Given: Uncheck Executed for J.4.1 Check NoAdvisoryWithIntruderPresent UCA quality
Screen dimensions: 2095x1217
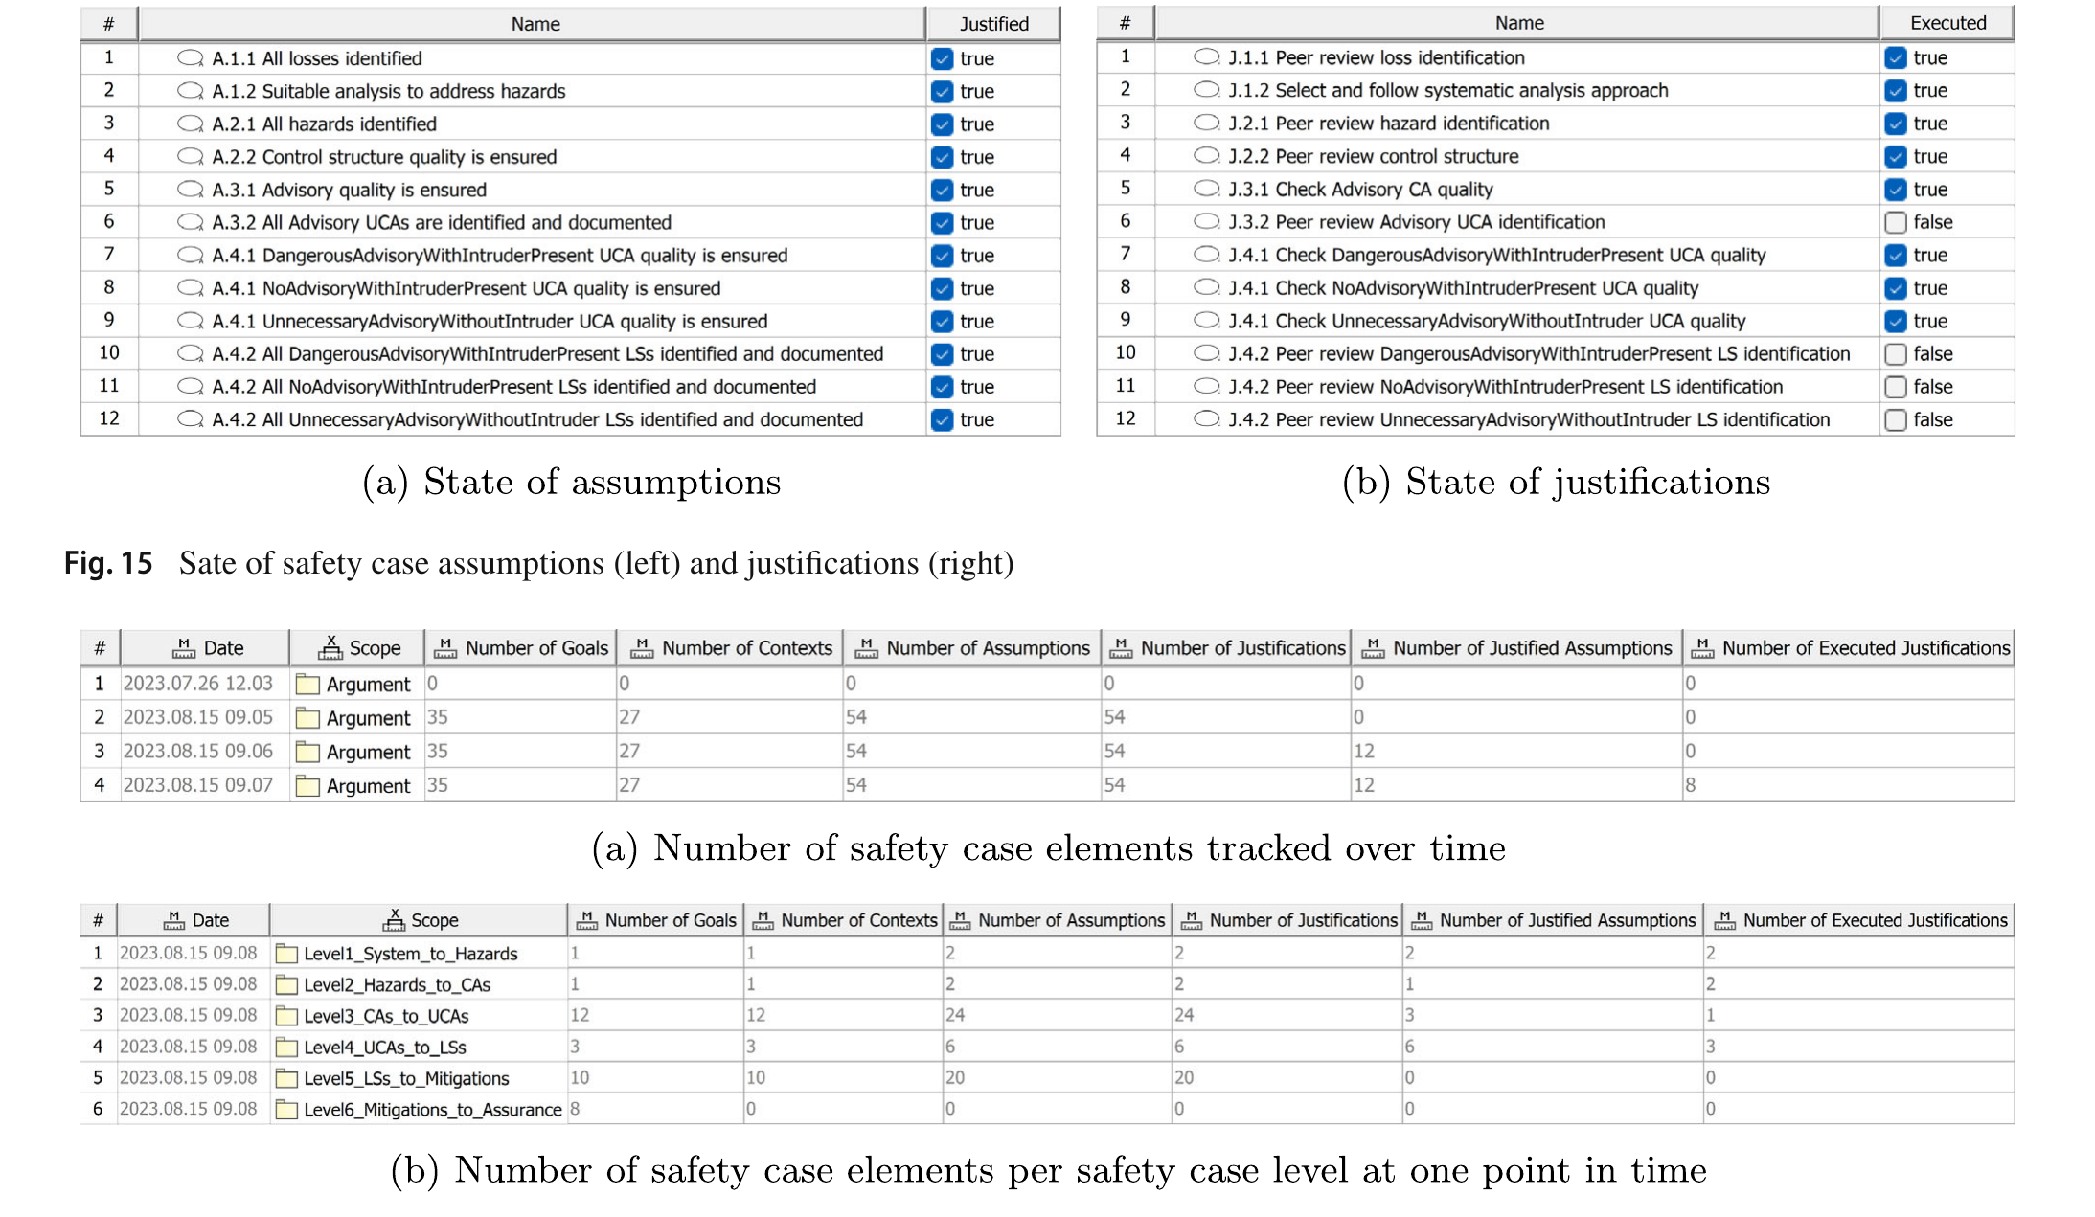Looking at the screenshot, I should [1896, 288].
